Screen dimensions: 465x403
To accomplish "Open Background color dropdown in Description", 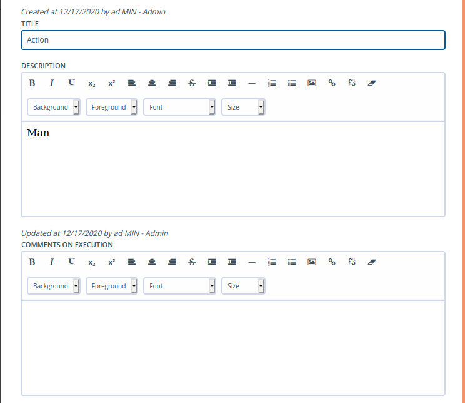I will [54, 107].
